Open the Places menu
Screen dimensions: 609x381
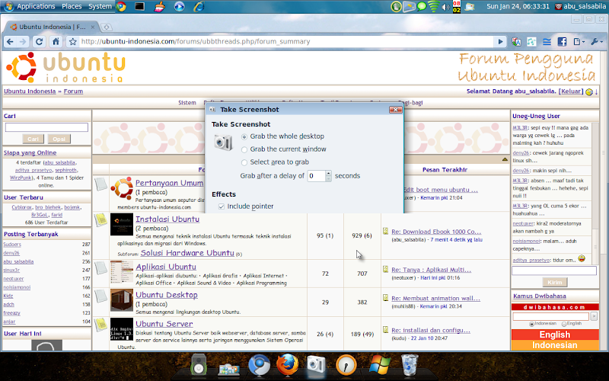(72, 6)
